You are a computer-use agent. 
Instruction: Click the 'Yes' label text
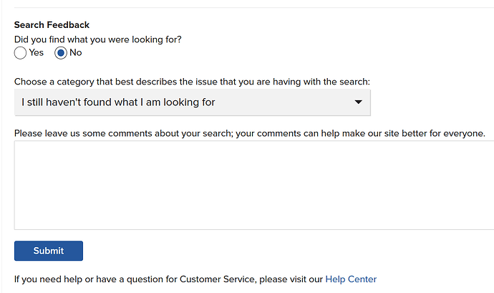tap(37, 53)
